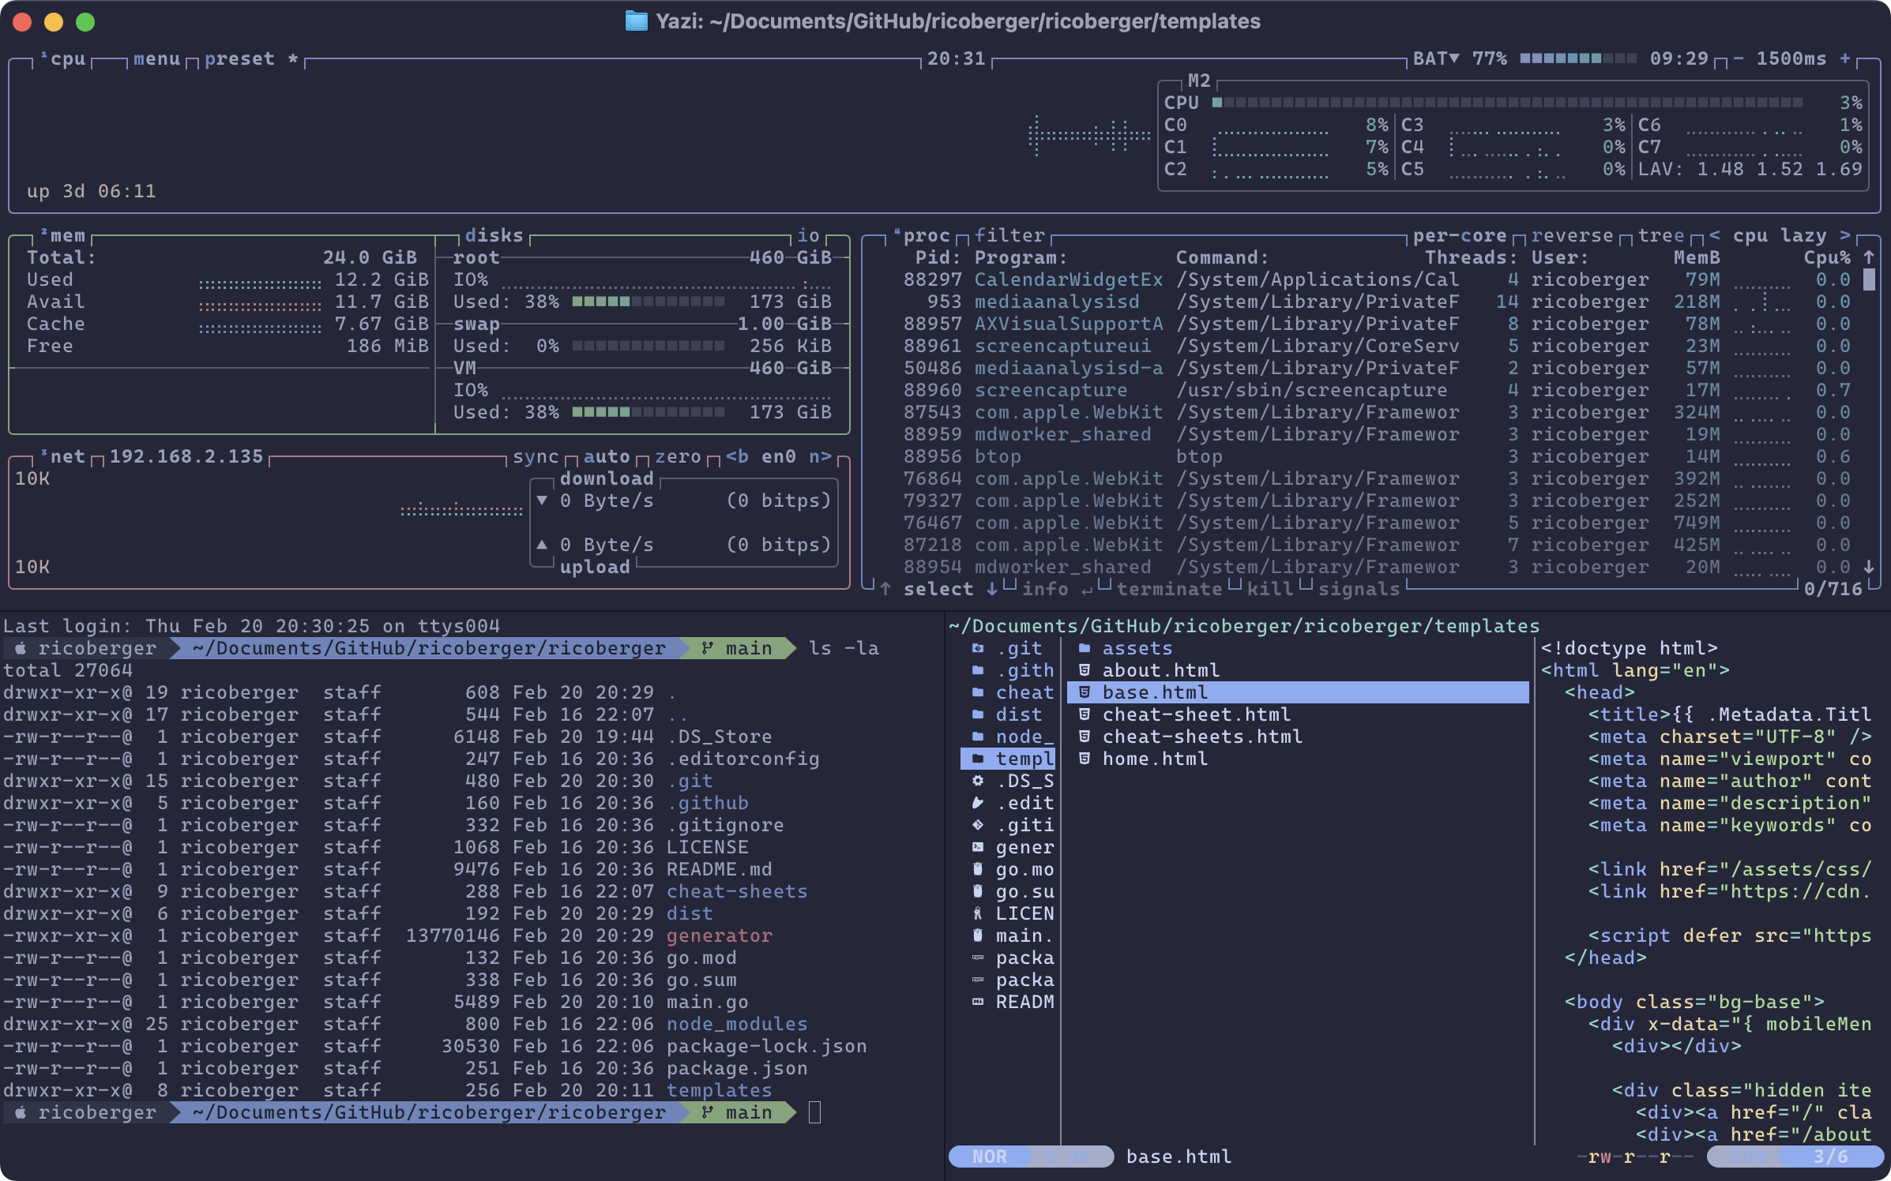The height and width of the screenshot is (1181, 1891).
Task: Click the macOS green zoom window button
Action: pyautogui.click(x=85, y=22)
